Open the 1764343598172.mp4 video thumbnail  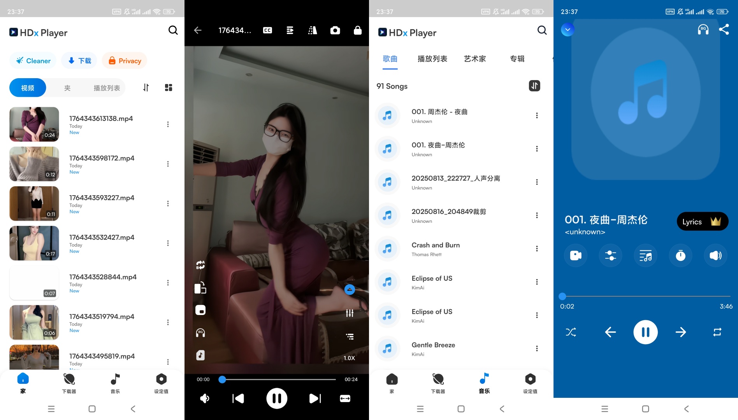click(x=34, y=164)
